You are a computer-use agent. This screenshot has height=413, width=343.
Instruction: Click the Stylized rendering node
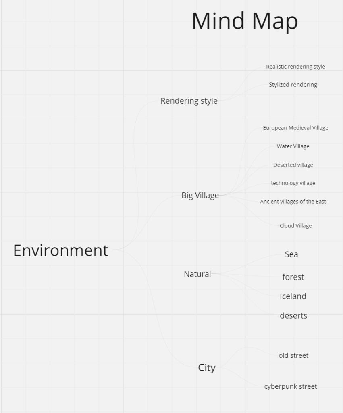point(293,85)
